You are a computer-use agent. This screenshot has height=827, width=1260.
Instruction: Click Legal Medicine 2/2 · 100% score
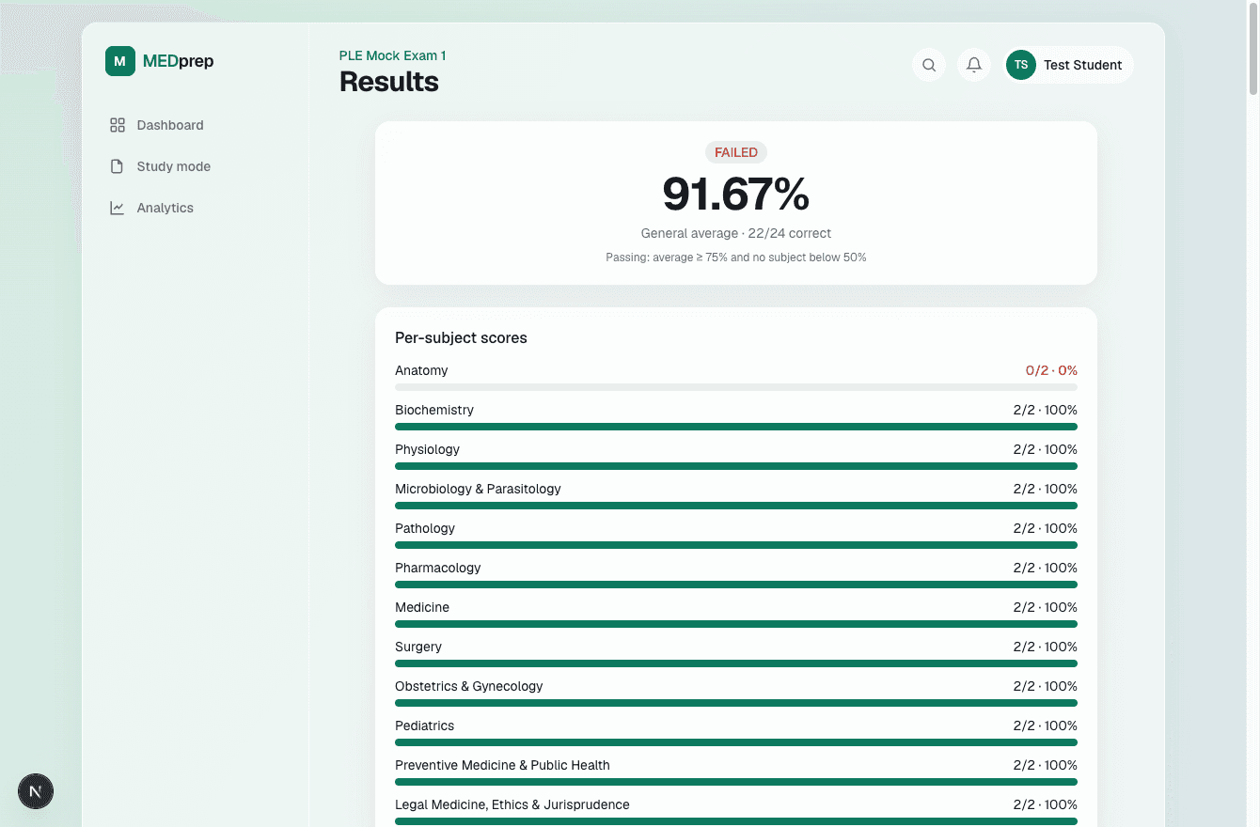pos(1046,804)
